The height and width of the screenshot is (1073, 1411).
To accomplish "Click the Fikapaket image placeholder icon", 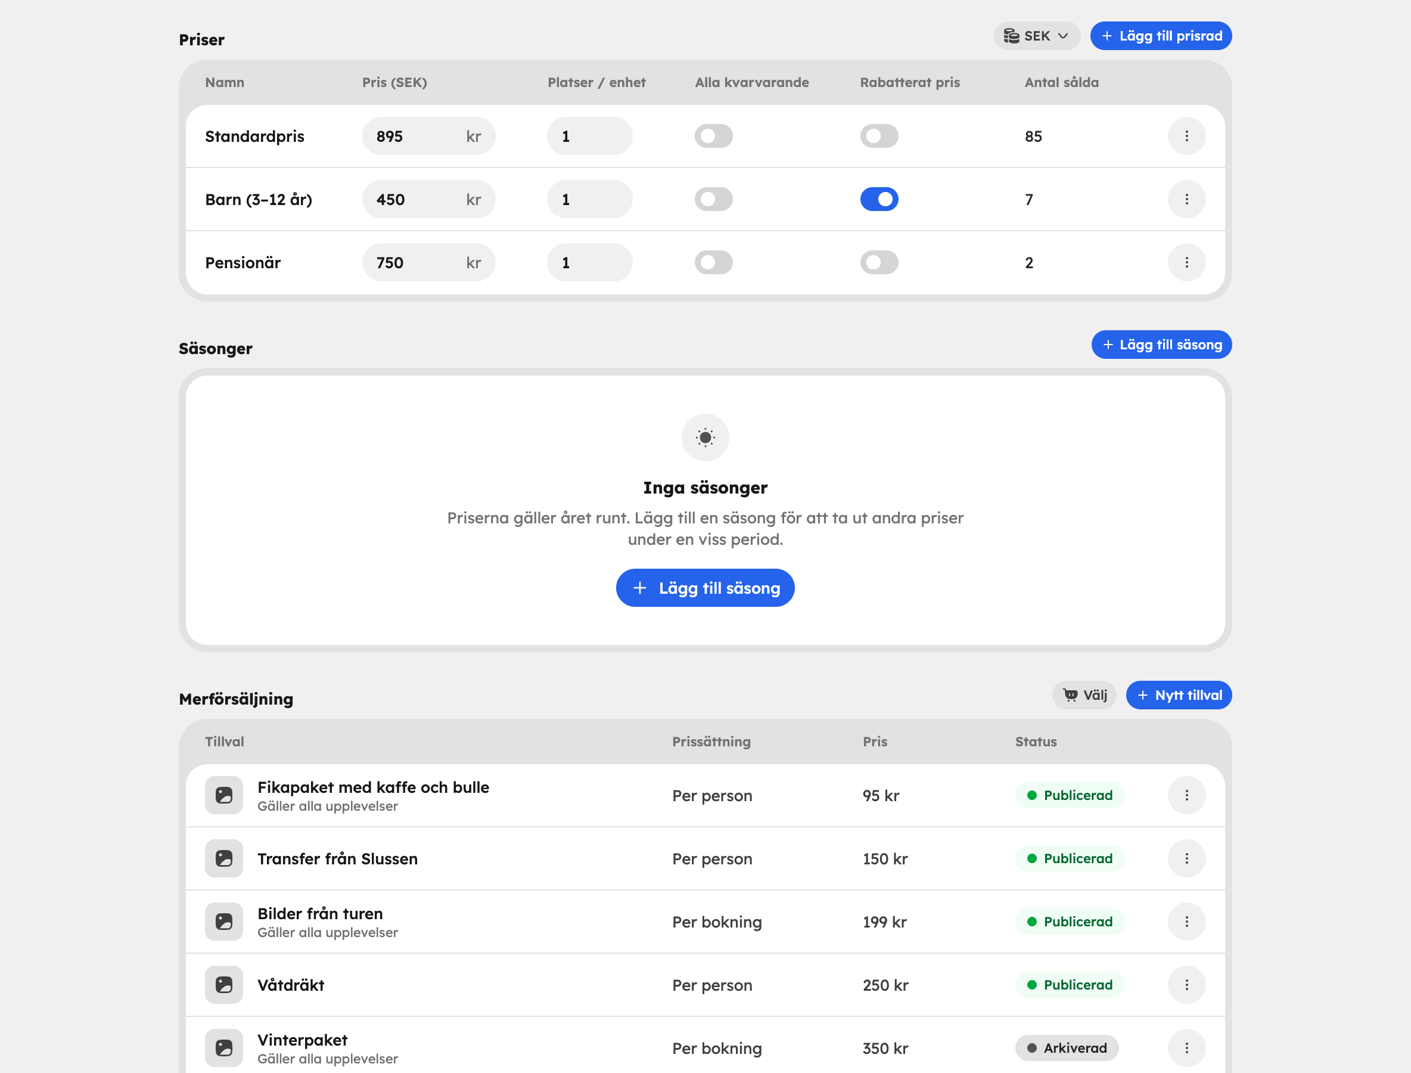I will tap(224, 795).
